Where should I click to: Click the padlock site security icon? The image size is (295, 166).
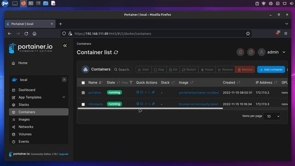click(x=70, y=34)
